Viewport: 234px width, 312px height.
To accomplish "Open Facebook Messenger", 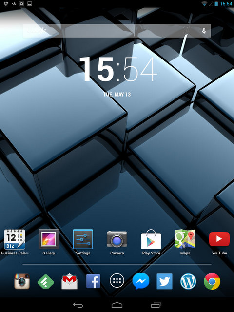I will (141, 281).
